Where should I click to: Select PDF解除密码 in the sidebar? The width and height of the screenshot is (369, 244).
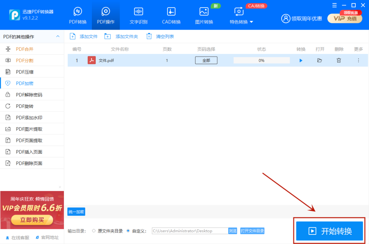(x=32, y=95)
